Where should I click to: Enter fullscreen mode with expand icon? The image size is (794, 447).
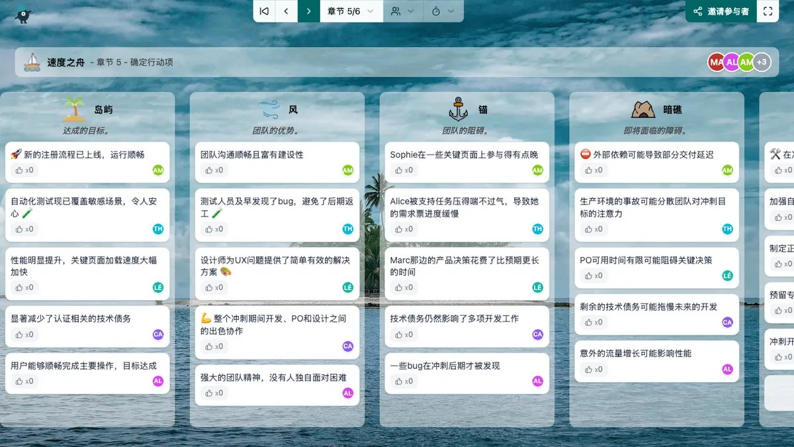tap(768, 11)
